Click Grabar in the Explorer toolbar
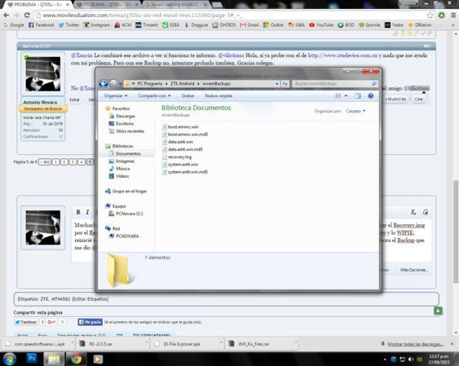This screenshot has width=459, height=366. coord(188,96)
